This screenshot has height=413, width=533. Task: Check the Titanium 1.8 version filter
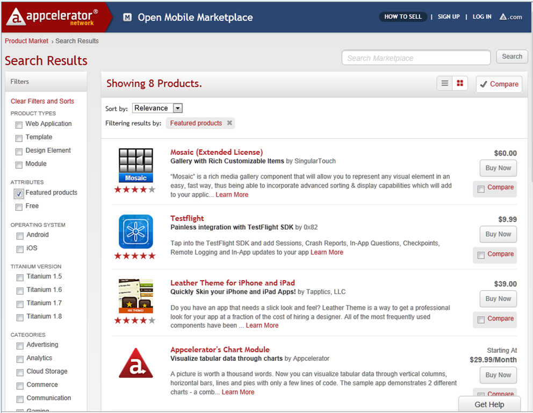[20, 317]
